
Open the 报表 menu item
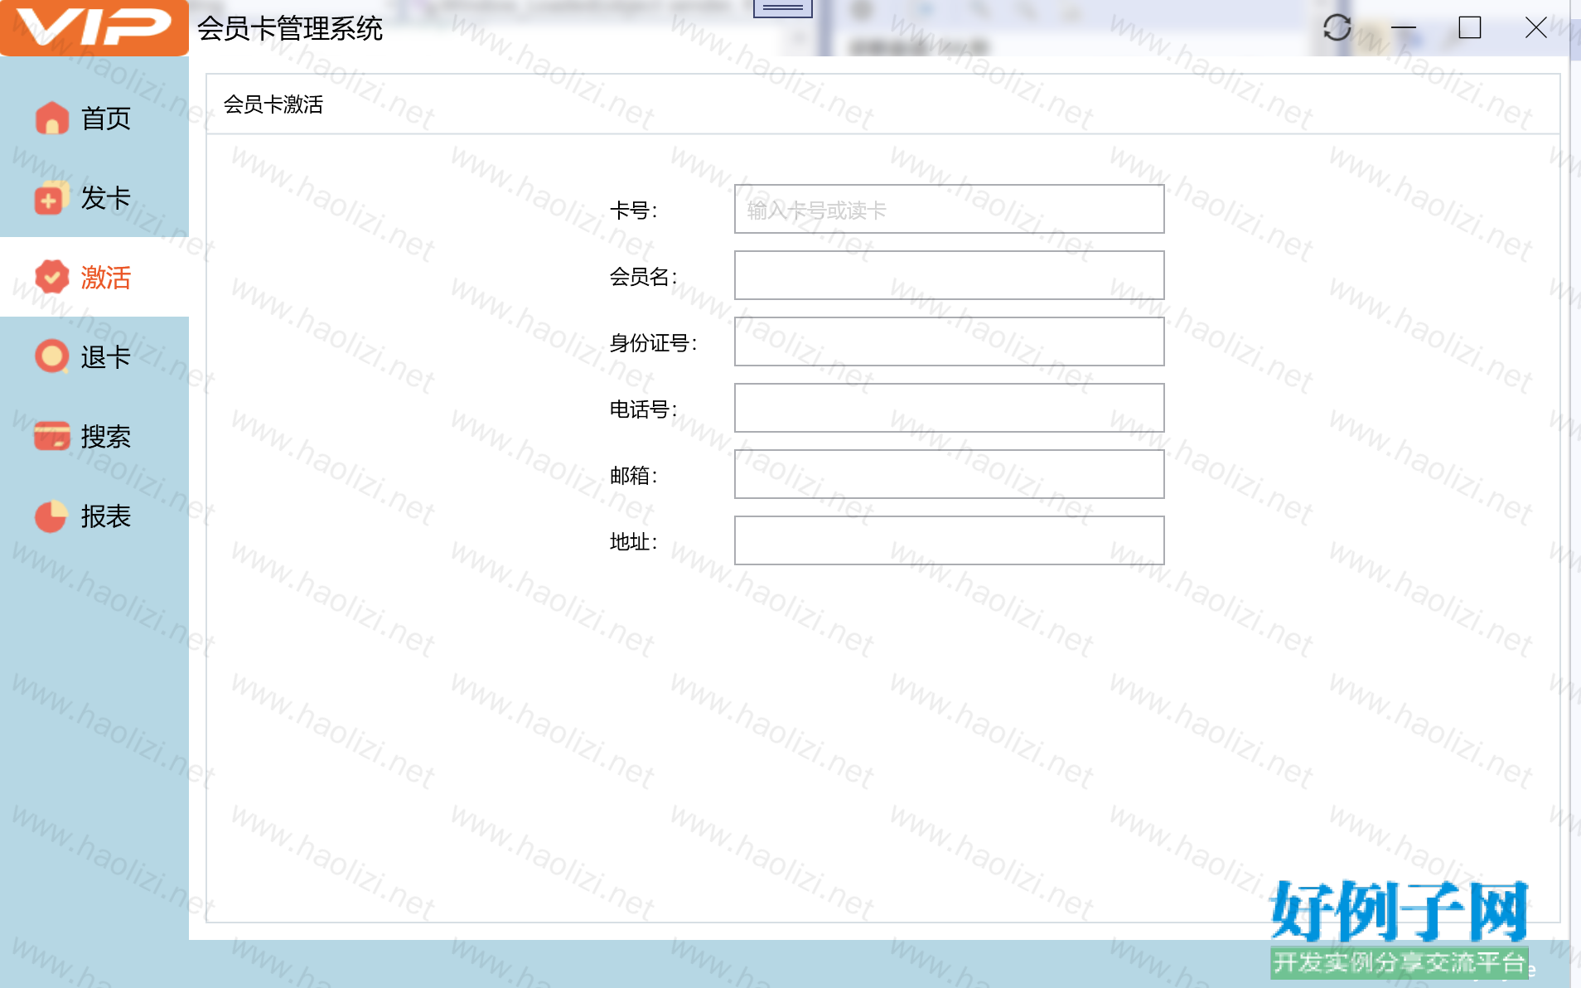pos(94,516)
